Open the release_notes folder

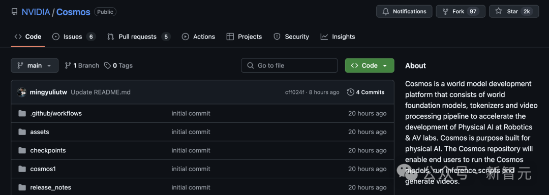[x=51, y=187]
